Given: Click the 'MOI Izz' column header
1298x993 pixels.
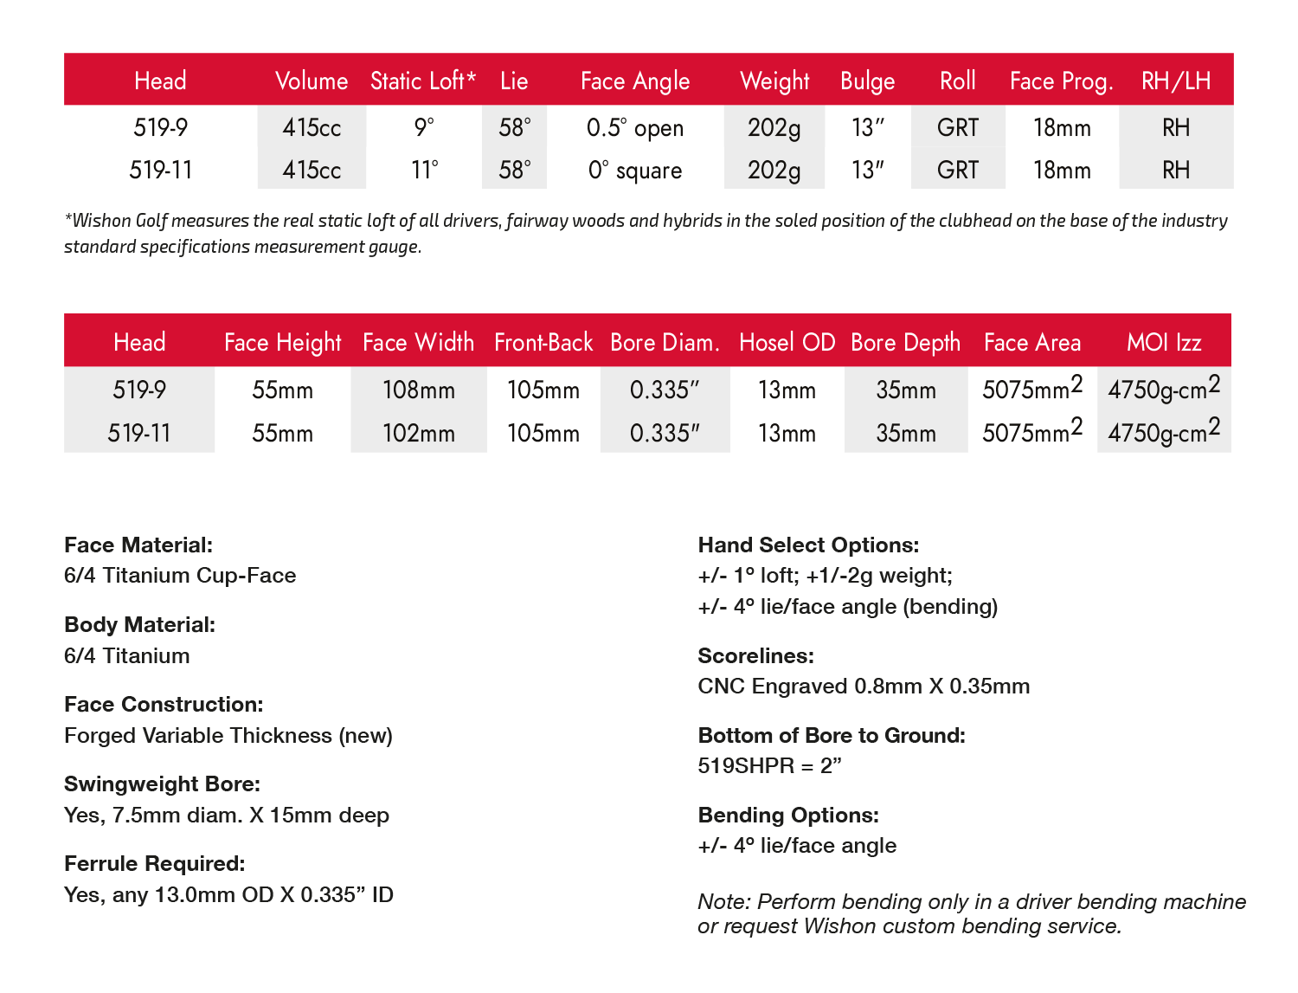Looking at the screenshot, I should click(1164, 342).
